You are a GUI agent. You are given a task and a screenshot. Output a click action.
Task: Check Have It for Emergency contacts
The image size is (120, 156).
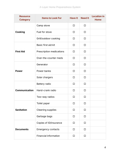point(74,129)
